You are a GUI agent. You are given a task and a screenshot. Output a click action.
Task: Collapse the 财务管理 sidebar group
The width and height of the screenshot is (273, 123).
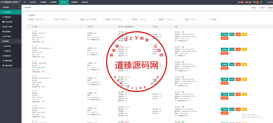tap(11, 41)
